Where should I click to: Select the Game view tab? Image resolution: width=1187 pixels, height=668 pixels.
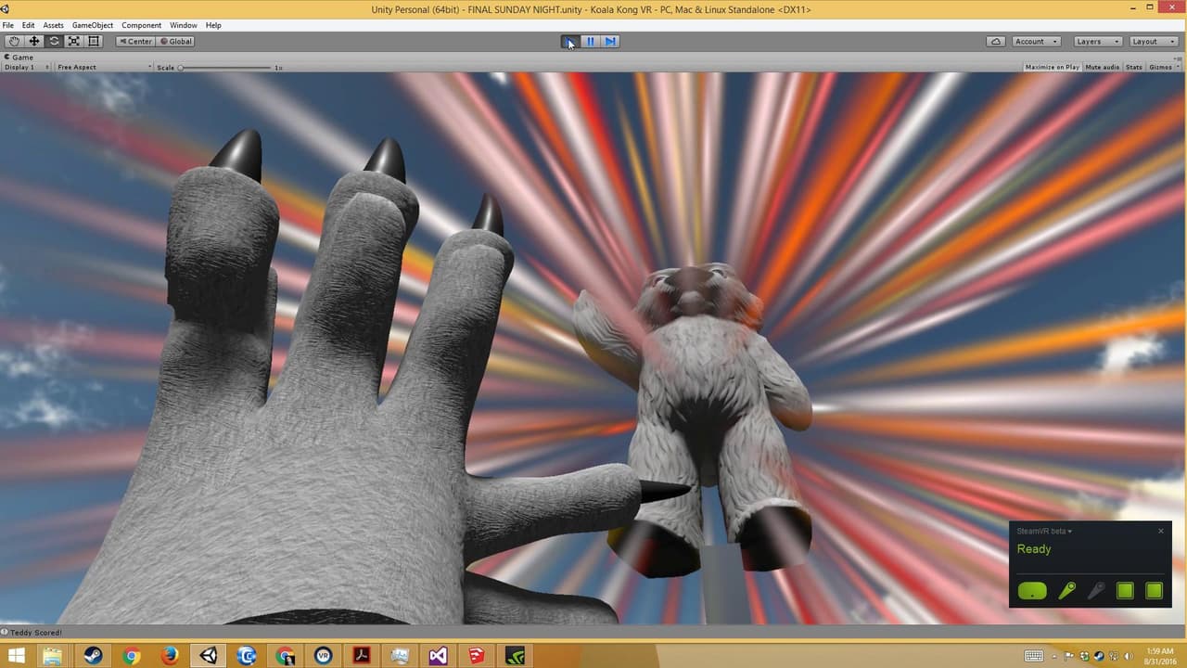[x=19, y=58]
